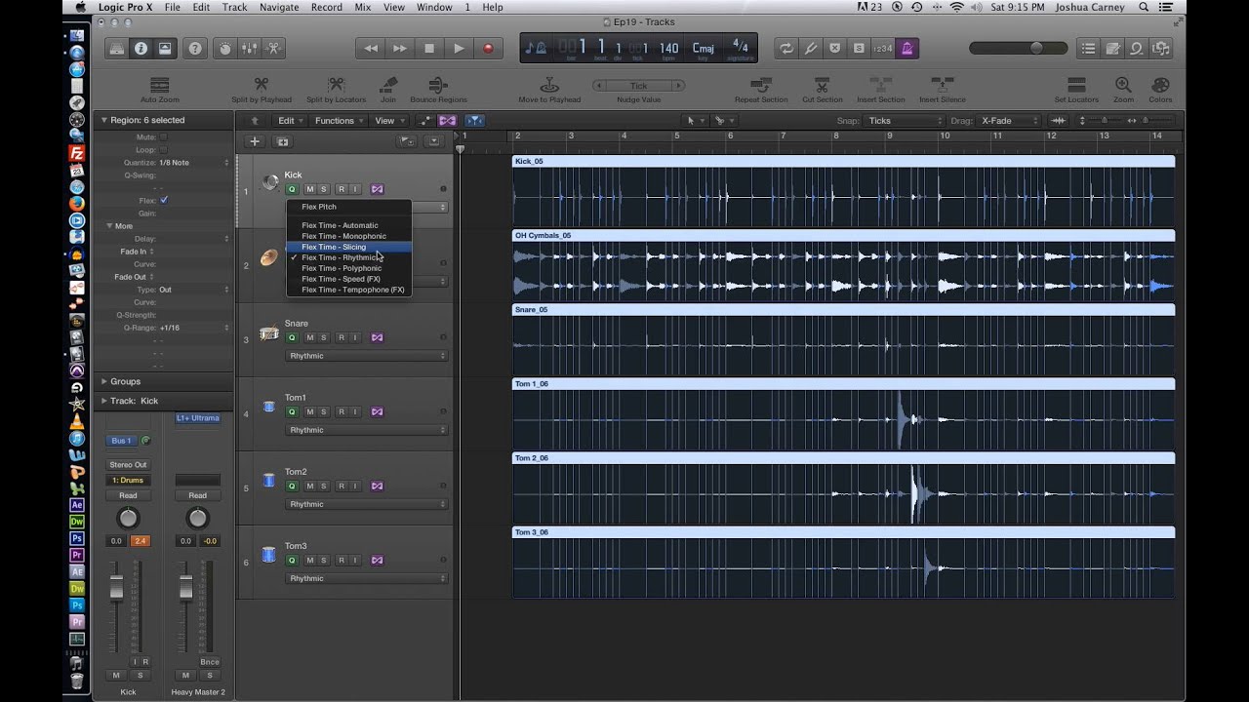Open the List Editors button
This screenshot has width=1249, height=702.
pos(1089,48)
